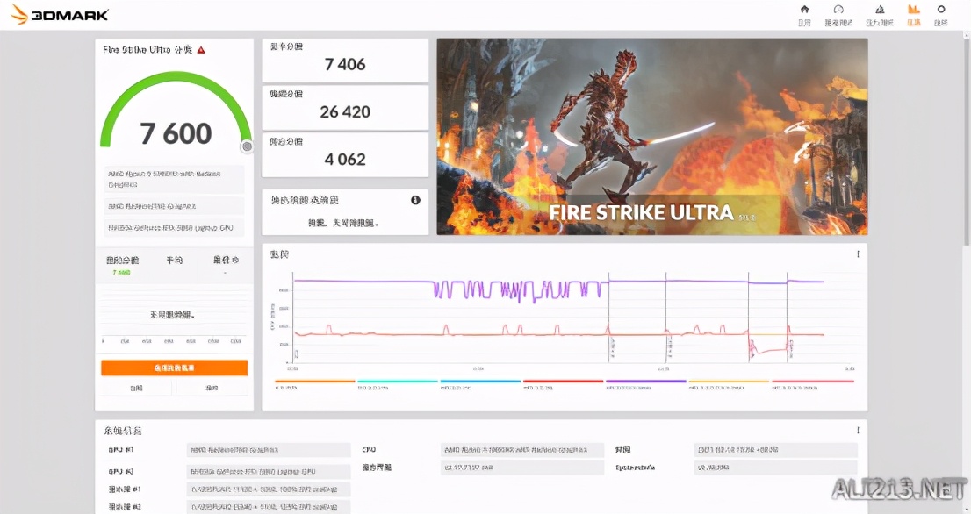Toggle the red legend series under the chart

pos(563,384)
